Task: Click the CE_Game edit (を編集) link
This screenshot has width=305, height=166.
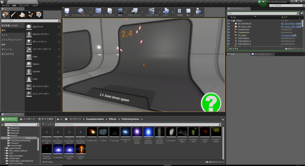Action: pyautogui.click(x=289, y=36)
